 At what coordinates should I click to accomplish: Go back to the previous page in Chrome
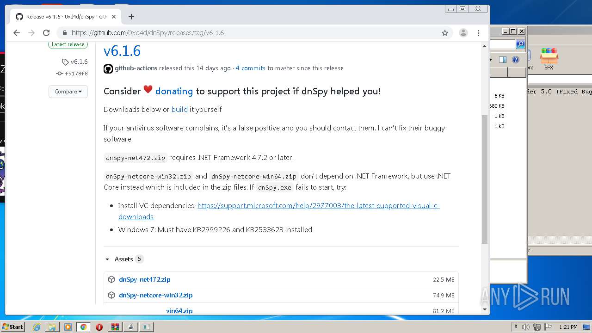click(17, 33)
